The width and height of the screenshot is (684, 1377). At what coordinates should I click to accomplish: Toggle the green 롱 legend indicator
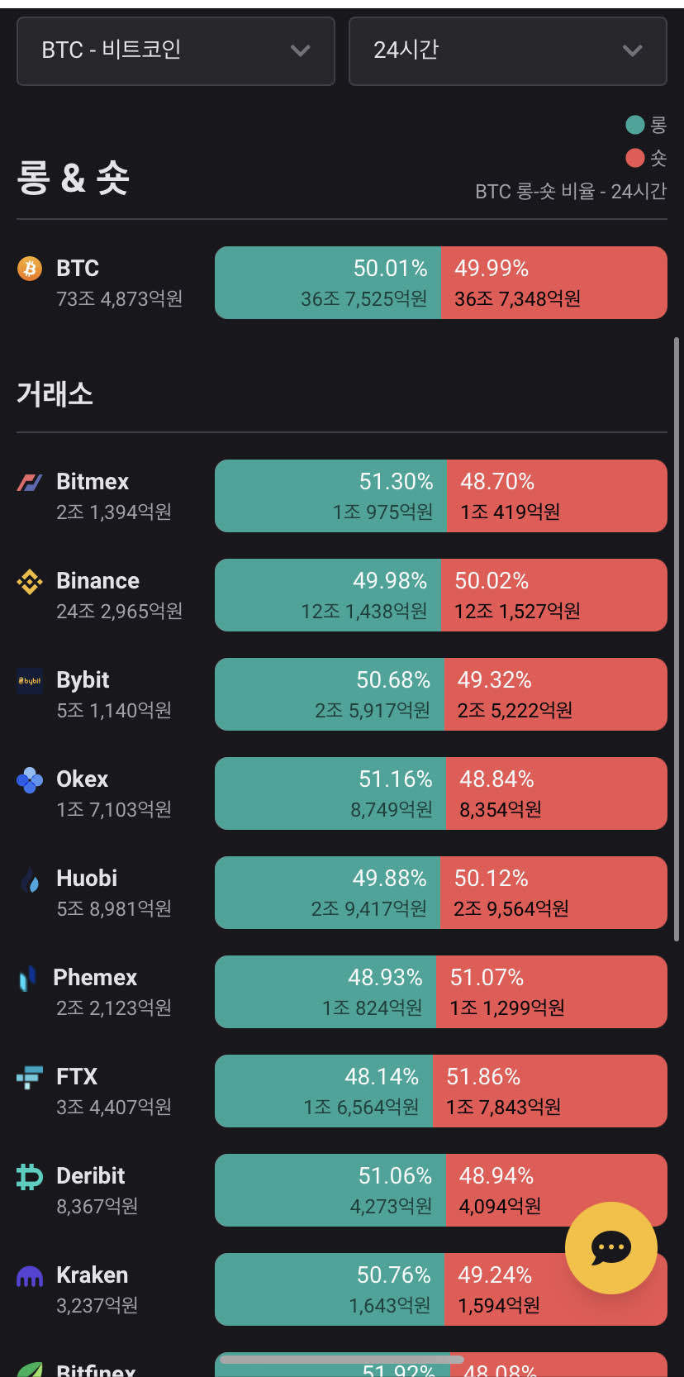pos(635,124)
